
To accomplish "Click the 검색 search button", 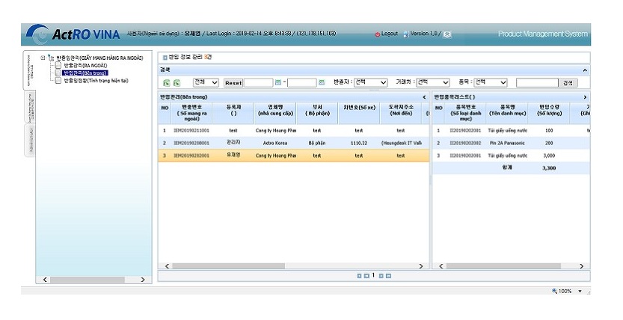I will pos(568,83).
